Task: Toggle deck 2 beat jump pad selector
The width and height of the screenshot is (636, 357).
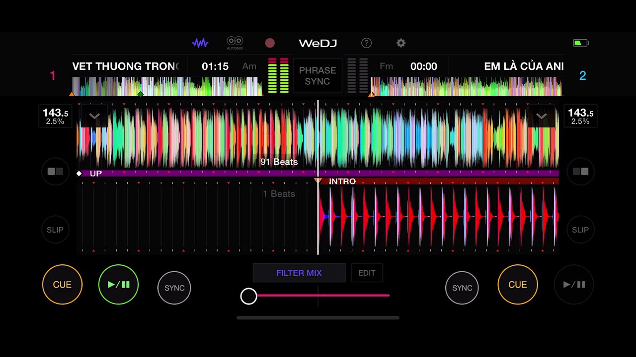Action: 580,172
